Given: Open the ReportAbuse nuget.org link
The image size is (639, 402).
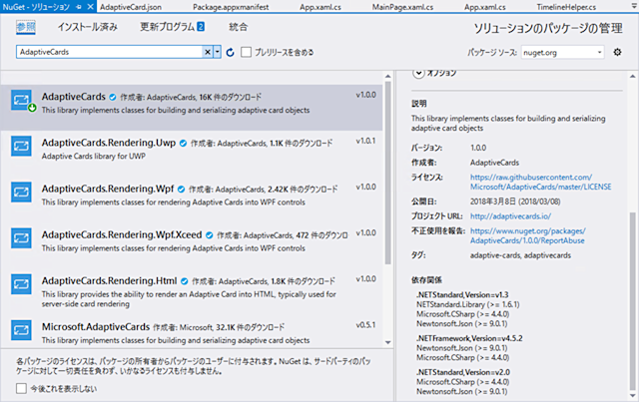Looking at the screenshot, I should click(x=528, y=235).
